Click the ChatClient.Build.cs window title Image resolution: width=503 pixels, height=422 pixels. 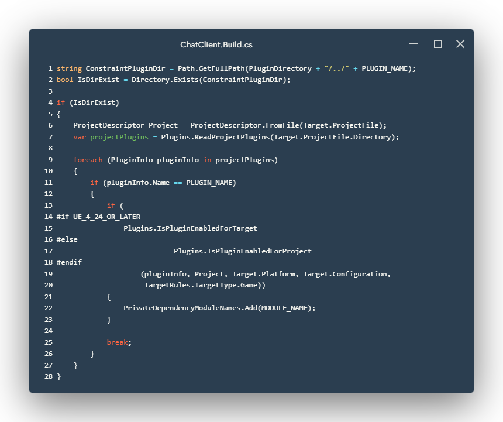(x=216, y=44)
